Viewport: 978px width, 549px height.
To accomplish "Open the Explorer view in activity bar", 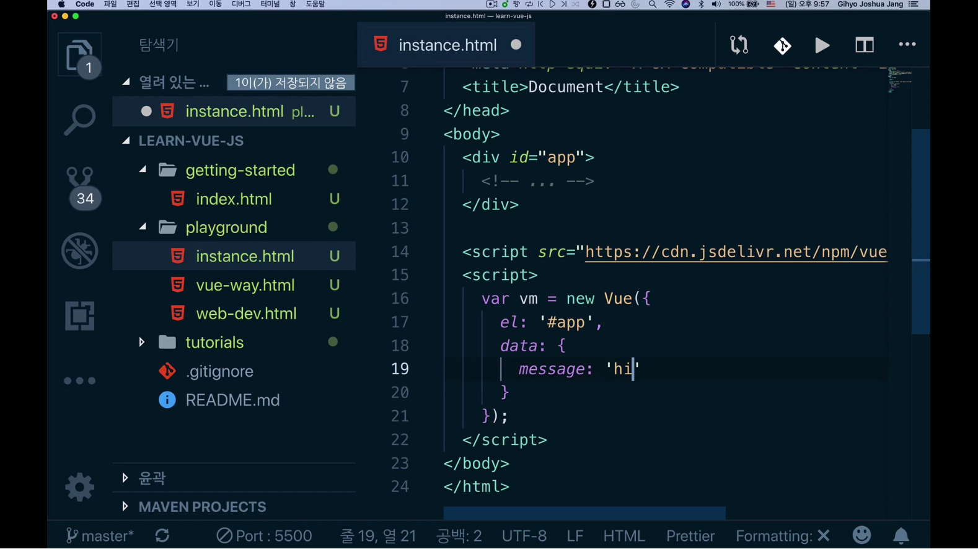I will [x=79, y=56].
